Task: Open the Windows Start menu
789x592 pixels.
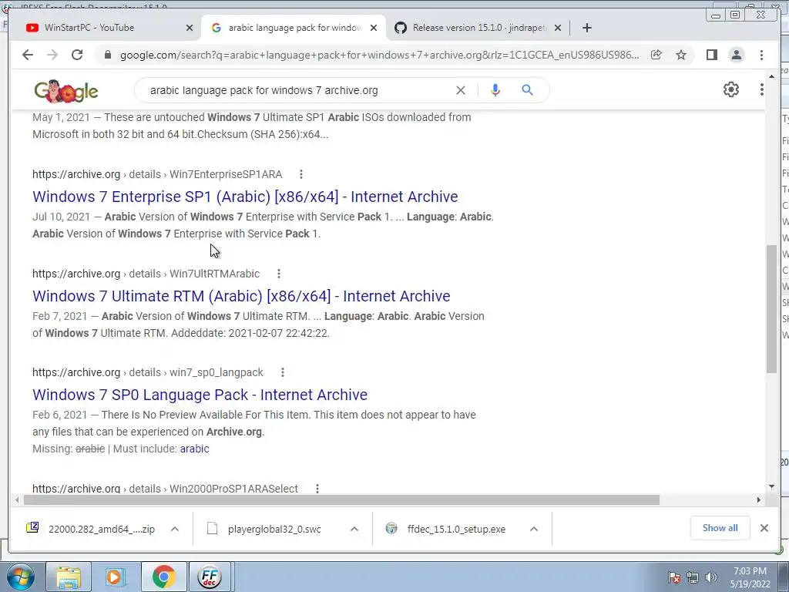Action: [x=21, y=577]
